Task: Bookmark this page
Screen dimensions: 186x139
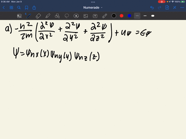Action: pyautogui.click(x=26, y=8)
